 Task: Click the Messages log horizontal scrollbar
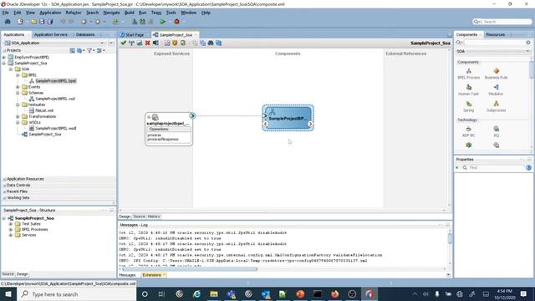pos(190,269)
